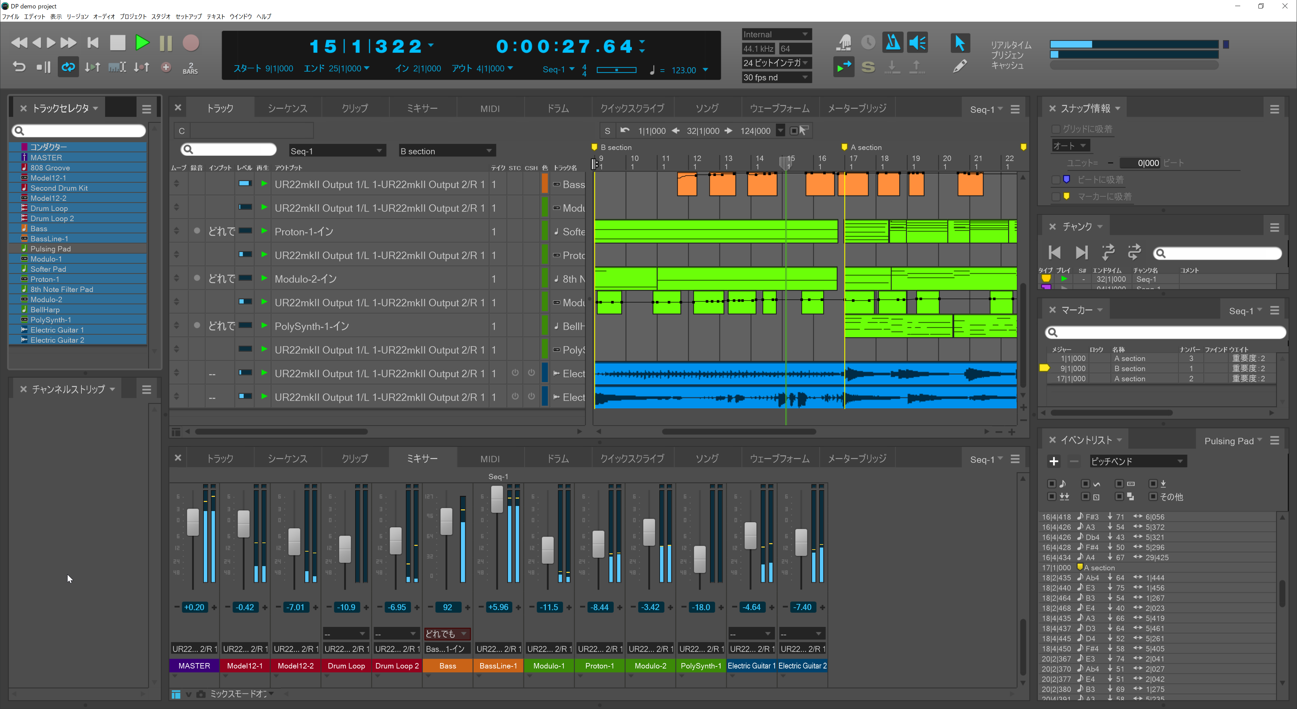Screen dimensions: 1297x709
Task: Open the オート snap unit dropdown
Action: click(x=1071, y=146)
